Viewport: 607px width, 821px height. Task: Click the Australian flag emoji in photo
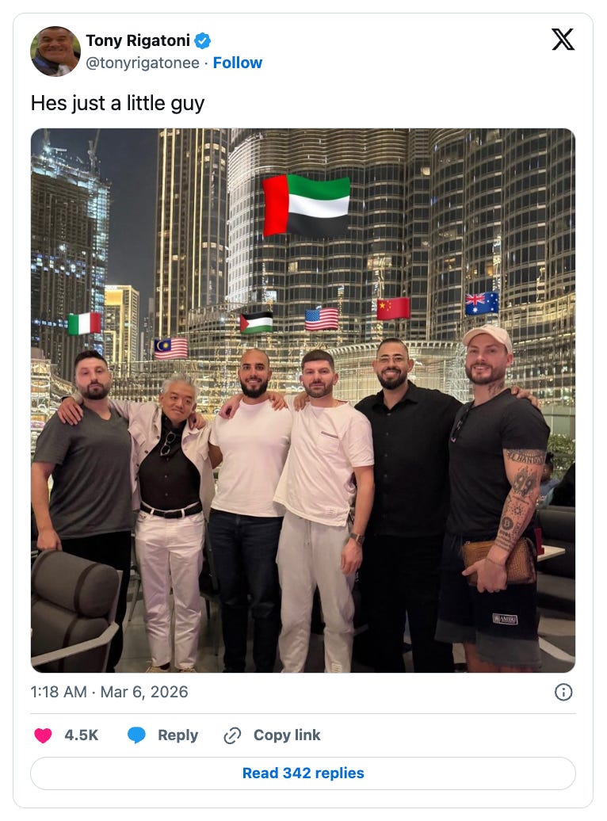point(482,304)
